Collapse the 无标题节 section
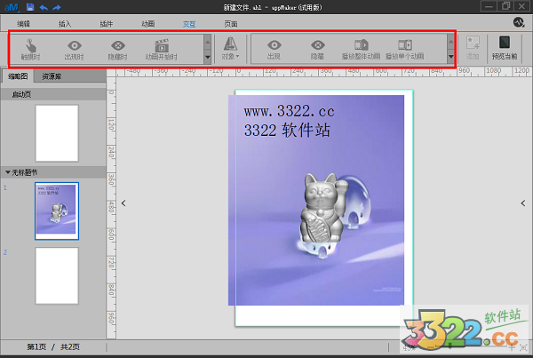533x358 pixels. [x=8, y=172]
